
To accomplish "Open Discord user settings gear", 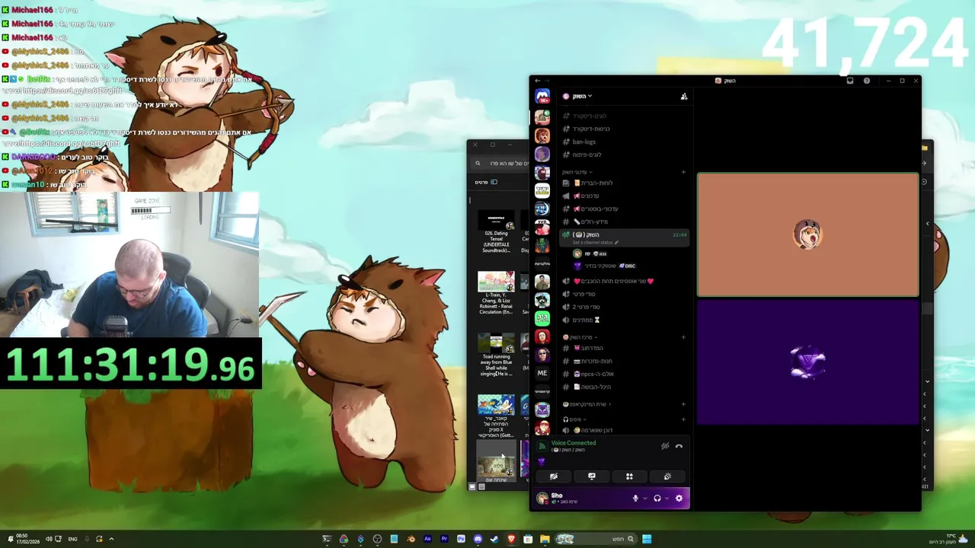I will [x=679, y=499].
